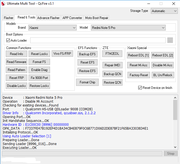
Task: Minimize the QcFire window
Action: [x=149, y=4]
